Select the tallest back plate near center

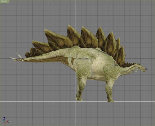click(73, 35)
